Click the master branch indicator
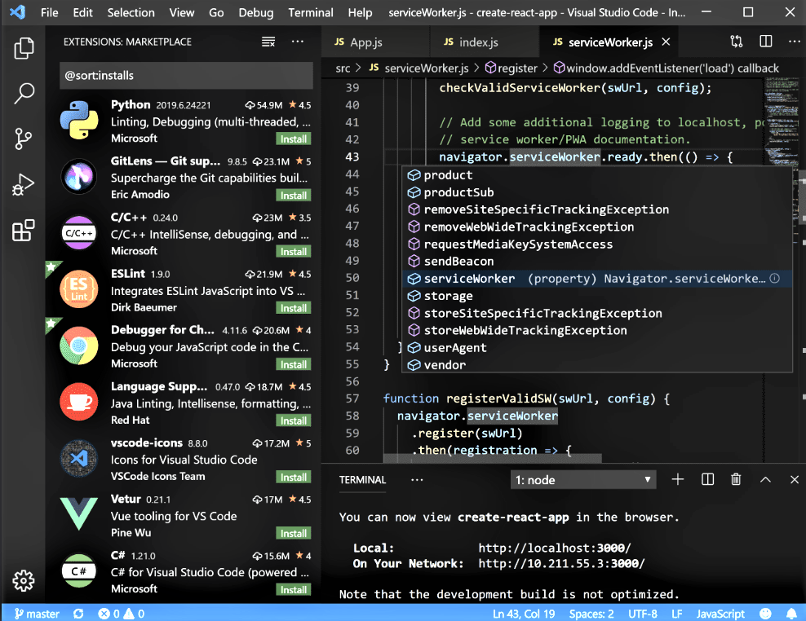 [37, 614]
